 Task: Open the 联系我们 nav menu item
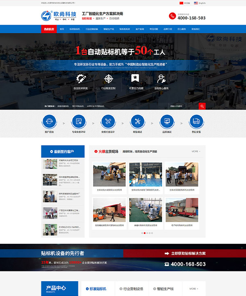pos(196,29)
